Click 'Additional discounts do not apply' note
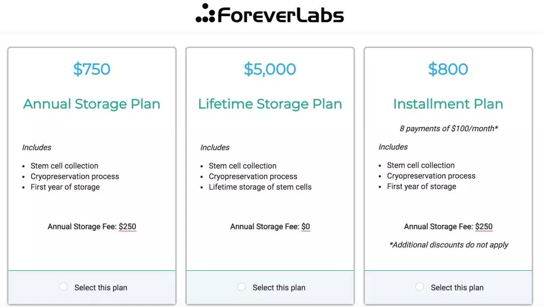 tap(448, 245)
